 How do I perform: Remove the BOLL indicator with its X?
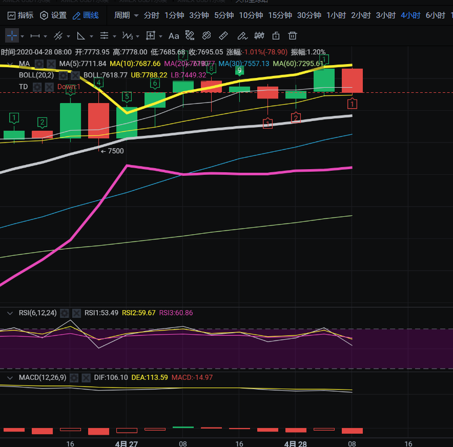click(x=75, y=75)
